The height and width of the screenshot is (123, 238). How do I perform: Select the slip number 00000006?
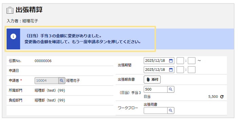click(x=43, y=61)
